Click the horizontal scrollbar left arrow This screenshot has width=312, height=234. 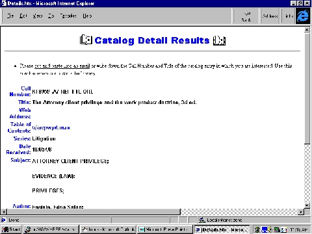[4, 212]
